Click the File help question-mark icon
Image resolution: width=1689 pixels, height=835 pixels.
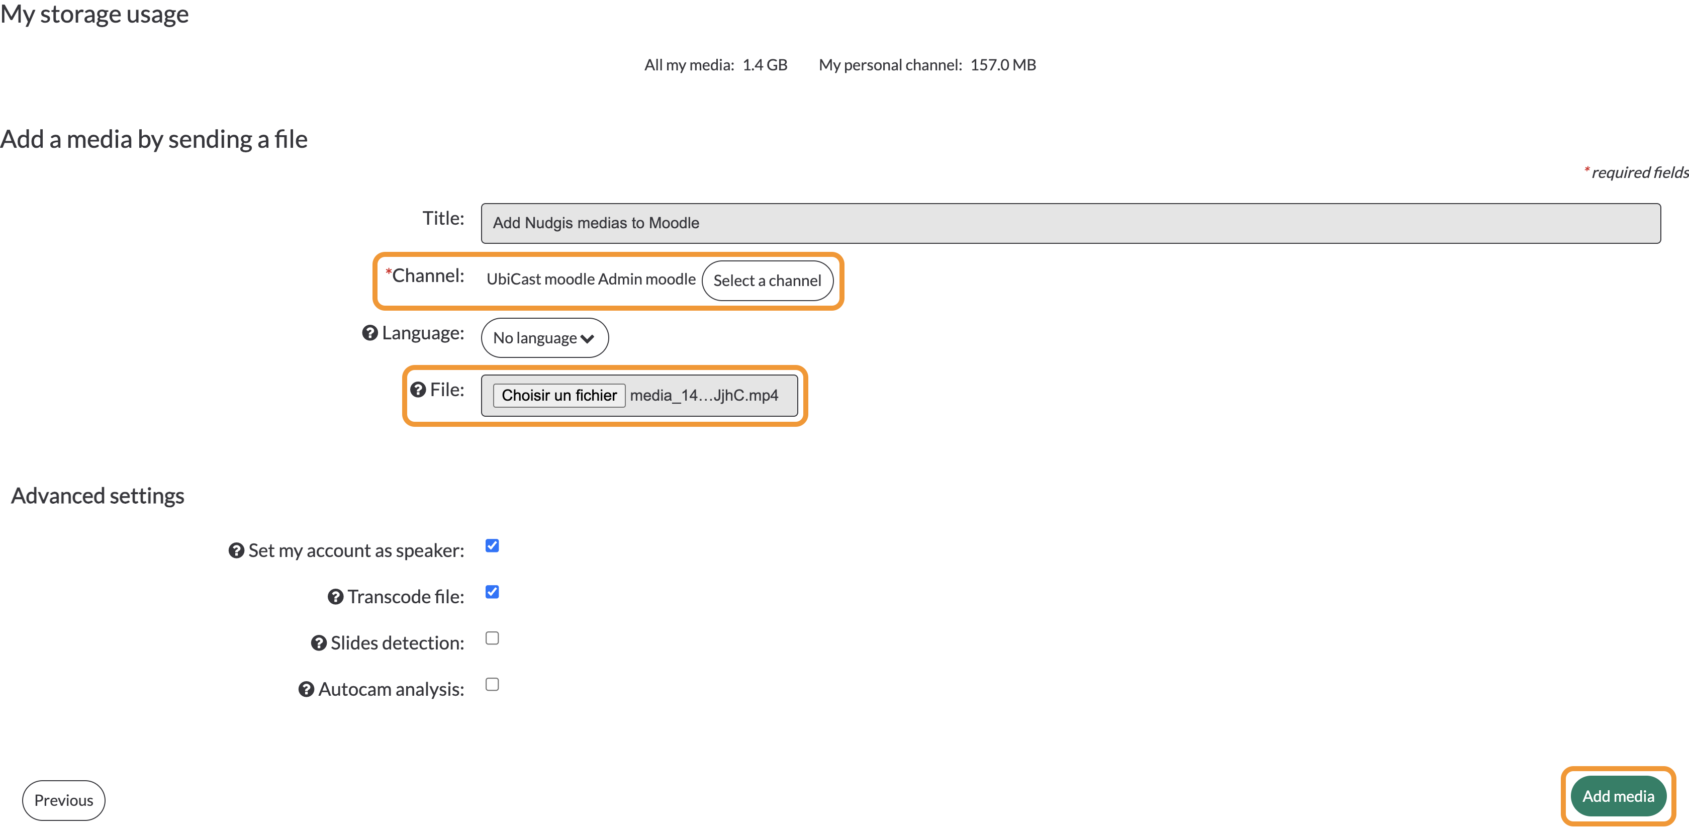418,390
